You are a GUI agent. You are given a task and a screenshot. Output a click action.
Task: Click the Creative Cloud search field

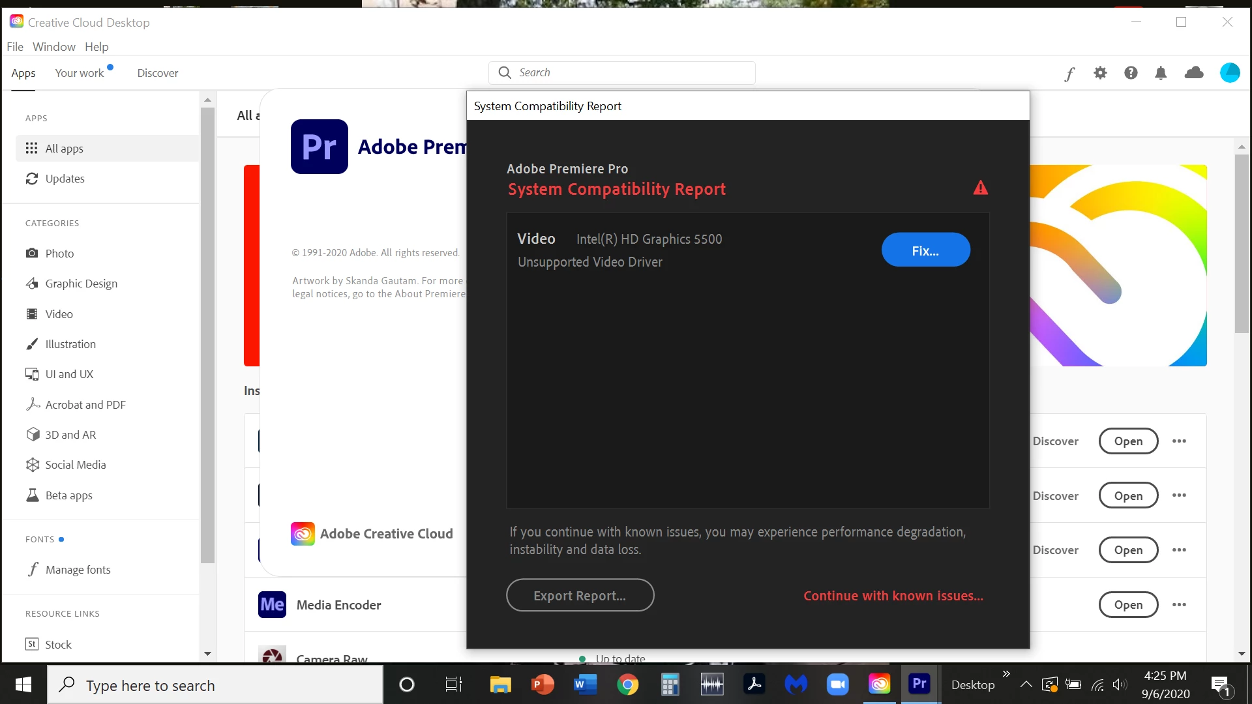coord(622,73)
